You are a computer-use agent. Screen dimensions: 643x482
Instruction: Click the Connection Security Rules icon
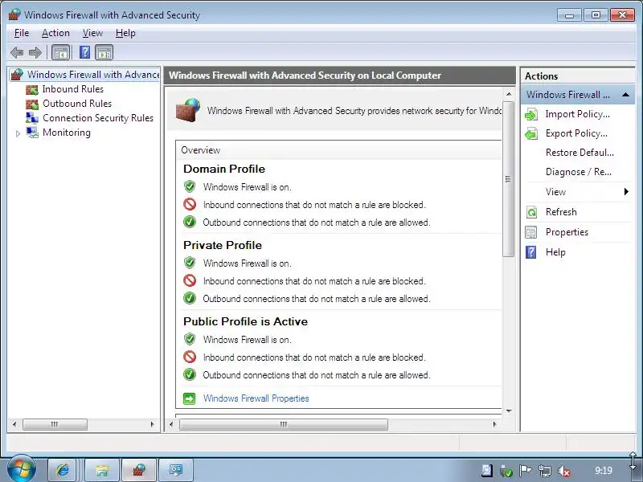(32, 118)
